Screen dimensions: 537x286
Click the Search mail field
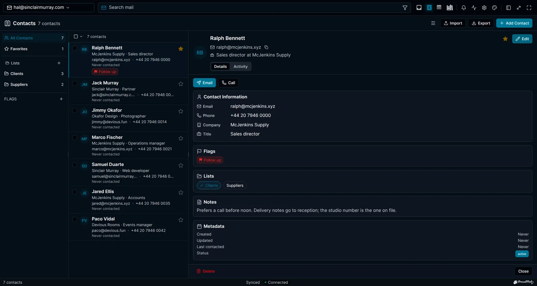tap(254, 7)
